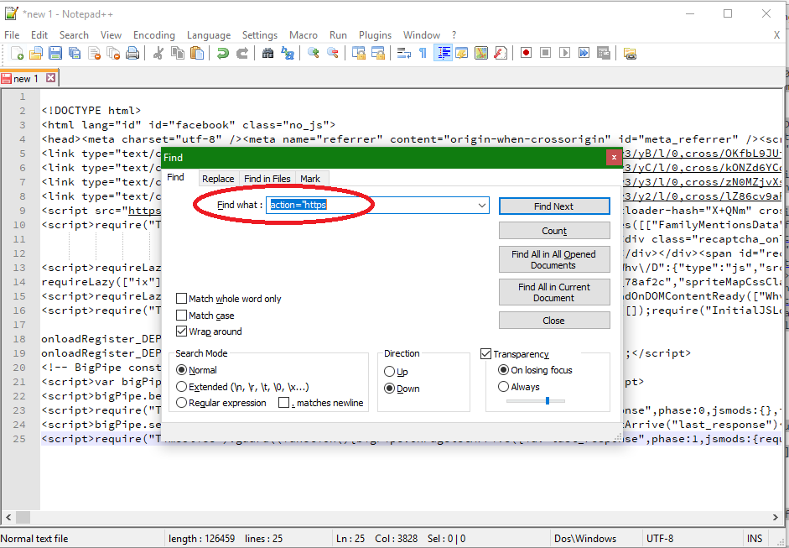Expand the Find what history dropdown
Screen dimensions: 789x548
pyautogui.click(x=481, y=206)
